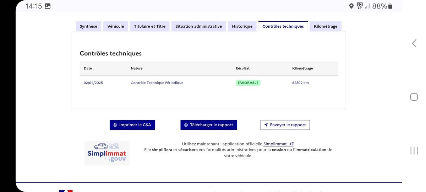Screen dimensions: 426x192
Task: Click the printer icon in Télécharger le rapport
Action: [x=186, y=125]
